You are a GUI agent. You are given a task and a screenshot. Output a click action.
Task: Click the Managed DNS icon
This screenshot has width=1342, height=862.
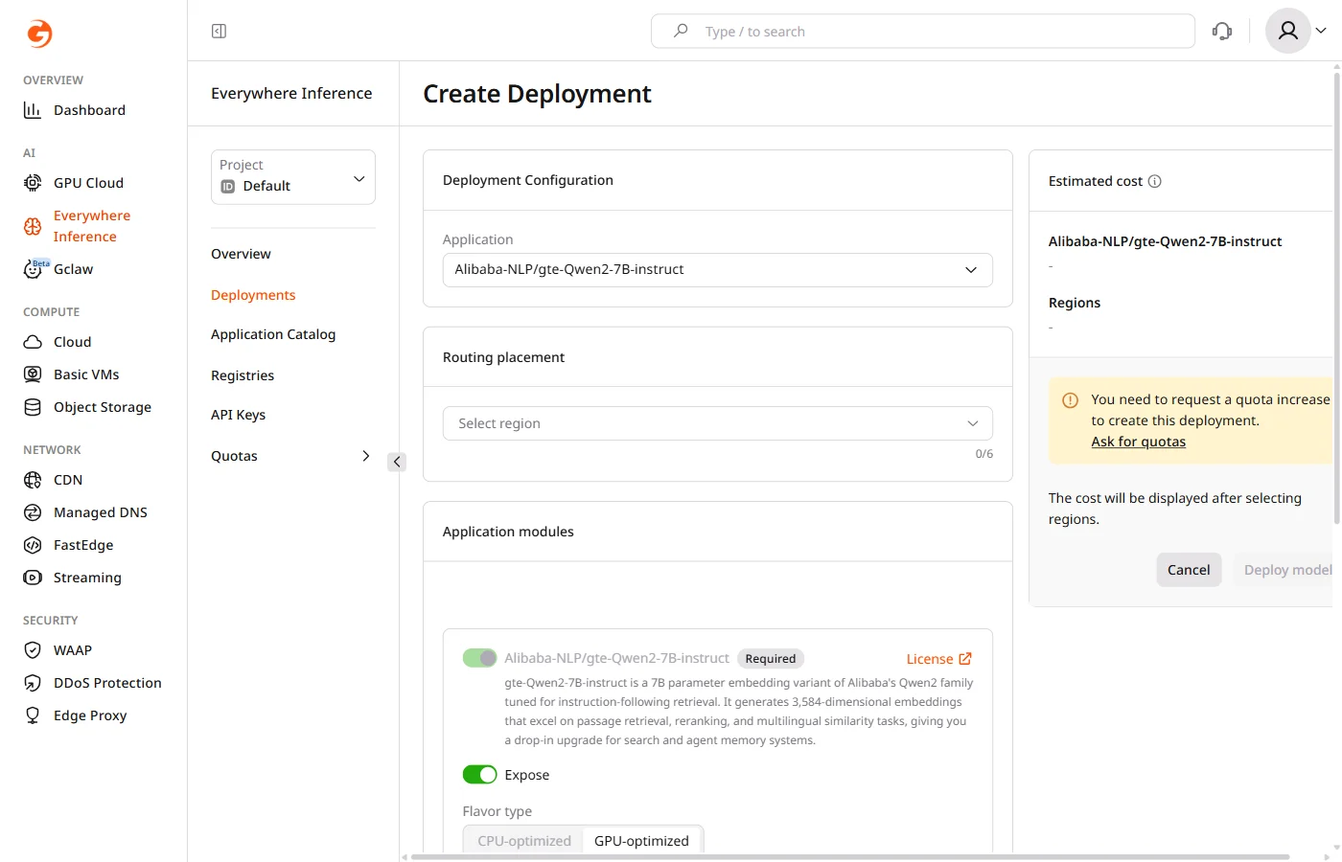click(33, 512)
